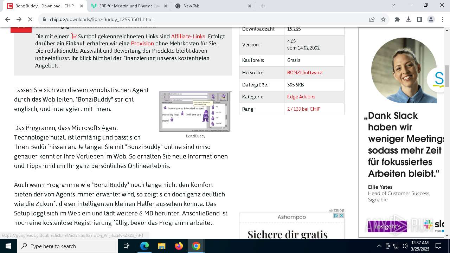Follow the Provision hyperlink

(x=142, y=44)
